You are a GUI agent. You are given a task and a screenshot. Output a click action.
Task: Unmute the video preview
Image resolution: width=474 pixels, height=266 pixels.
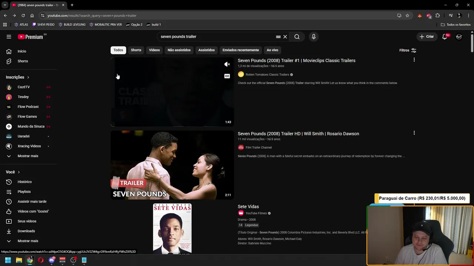point(227,64)
